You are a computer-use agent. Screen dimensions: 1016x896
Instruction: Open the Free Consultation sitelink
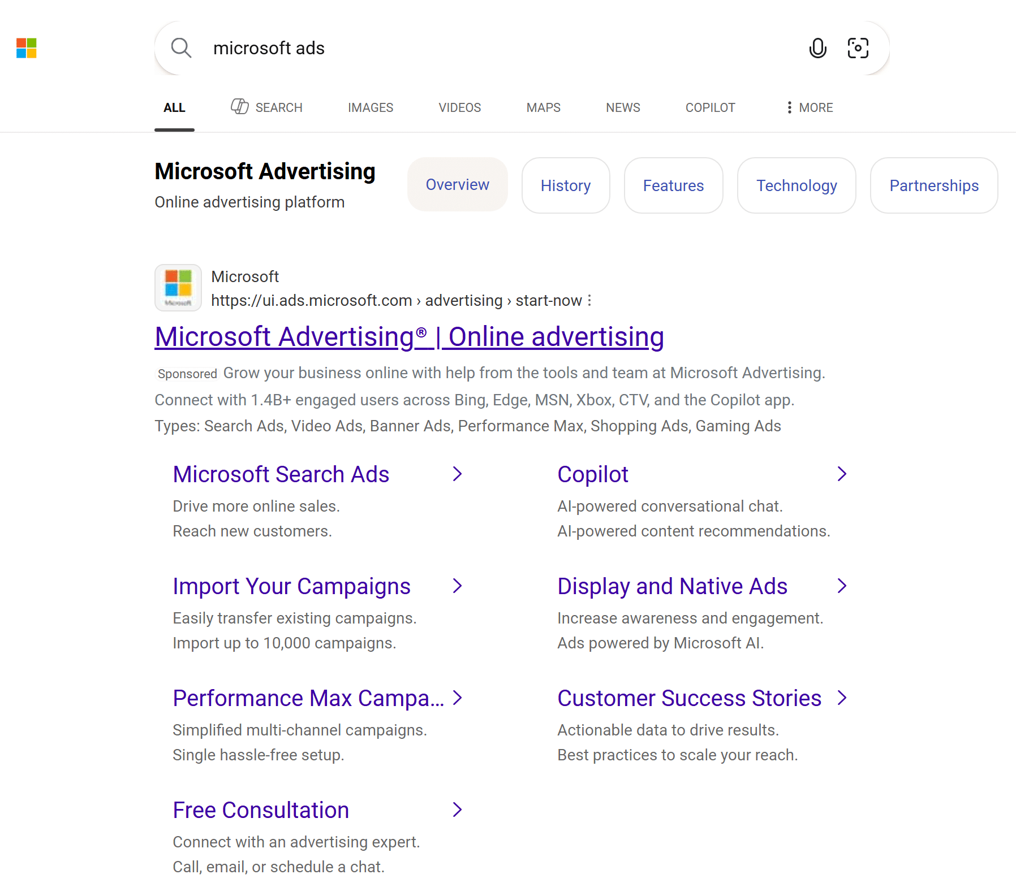(x=261, y=810)
